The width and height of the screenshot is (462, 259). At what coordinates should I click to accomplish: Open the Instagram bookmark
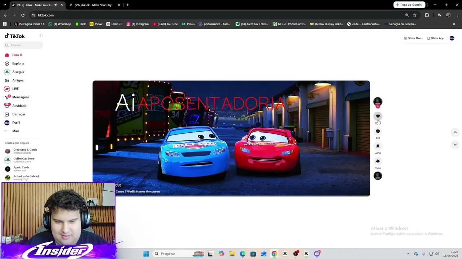pos(138,24)
